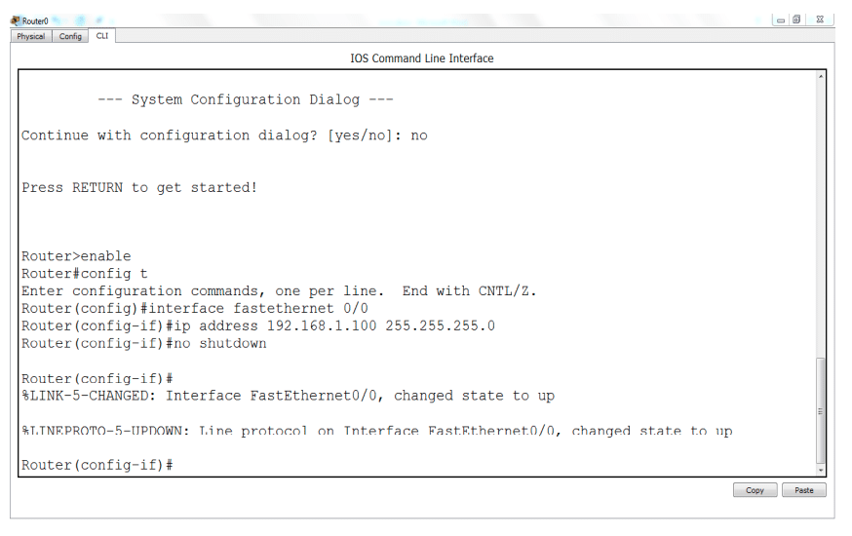Click at the last Router(config-if)# prompt
This screenshot has height=536, width=852.
(x=97, y=466)
